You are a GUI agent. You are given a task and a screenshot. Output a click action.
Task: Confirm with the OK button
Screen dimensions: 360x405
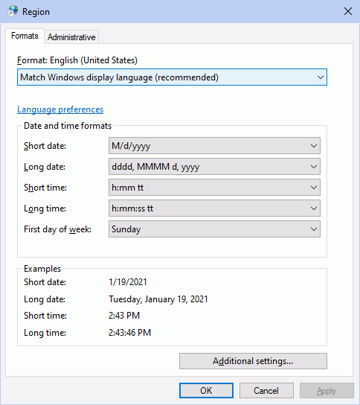[x=206, y=391]
